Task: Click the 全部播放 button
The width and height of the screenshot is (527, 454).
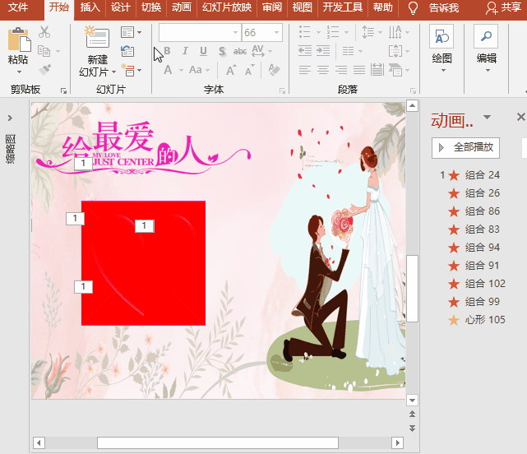Action: pyautogui.click(x=465, y=147)
